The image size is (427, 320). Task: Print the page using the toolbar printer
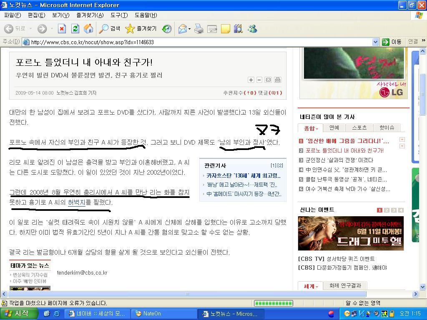[199, 29]
